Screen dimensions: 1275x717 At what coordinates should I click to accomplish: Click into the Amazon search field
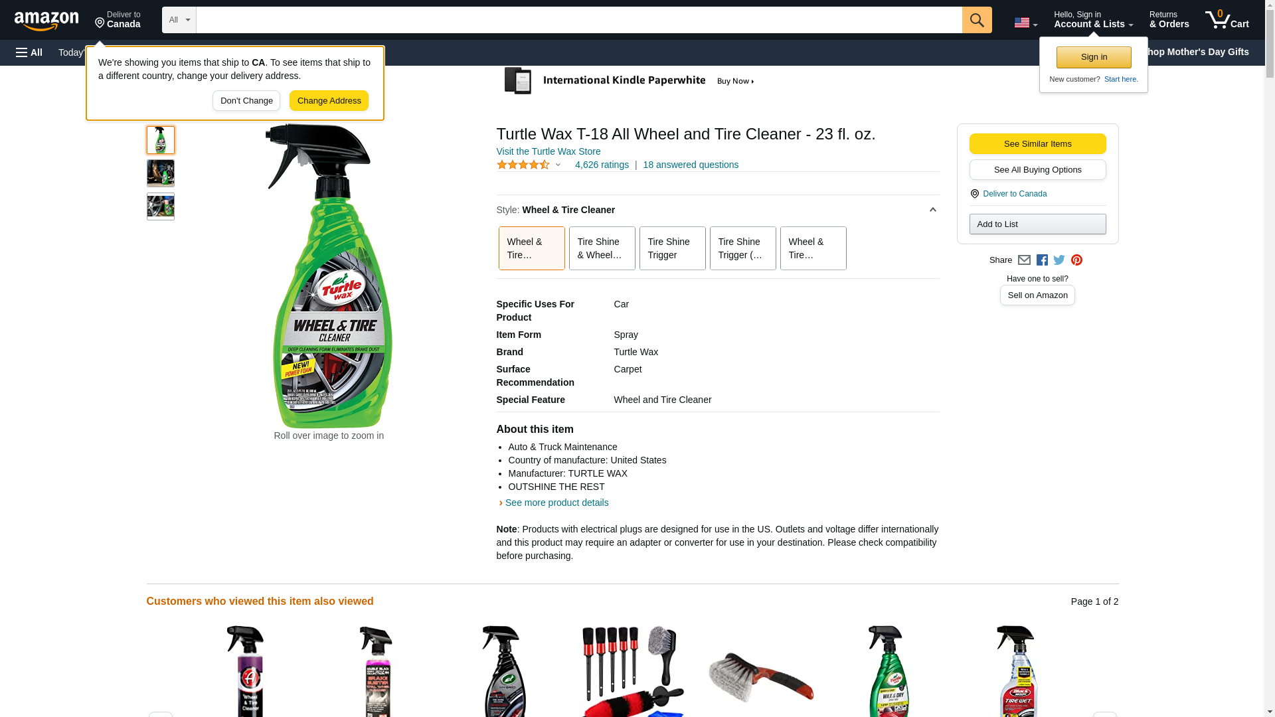click(x=579, y=20)
